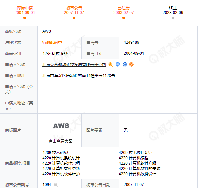The height and width of the screenshot is (189, 198).
Task: Click the 初审公告日期 field label
Action: coord(98,185)
